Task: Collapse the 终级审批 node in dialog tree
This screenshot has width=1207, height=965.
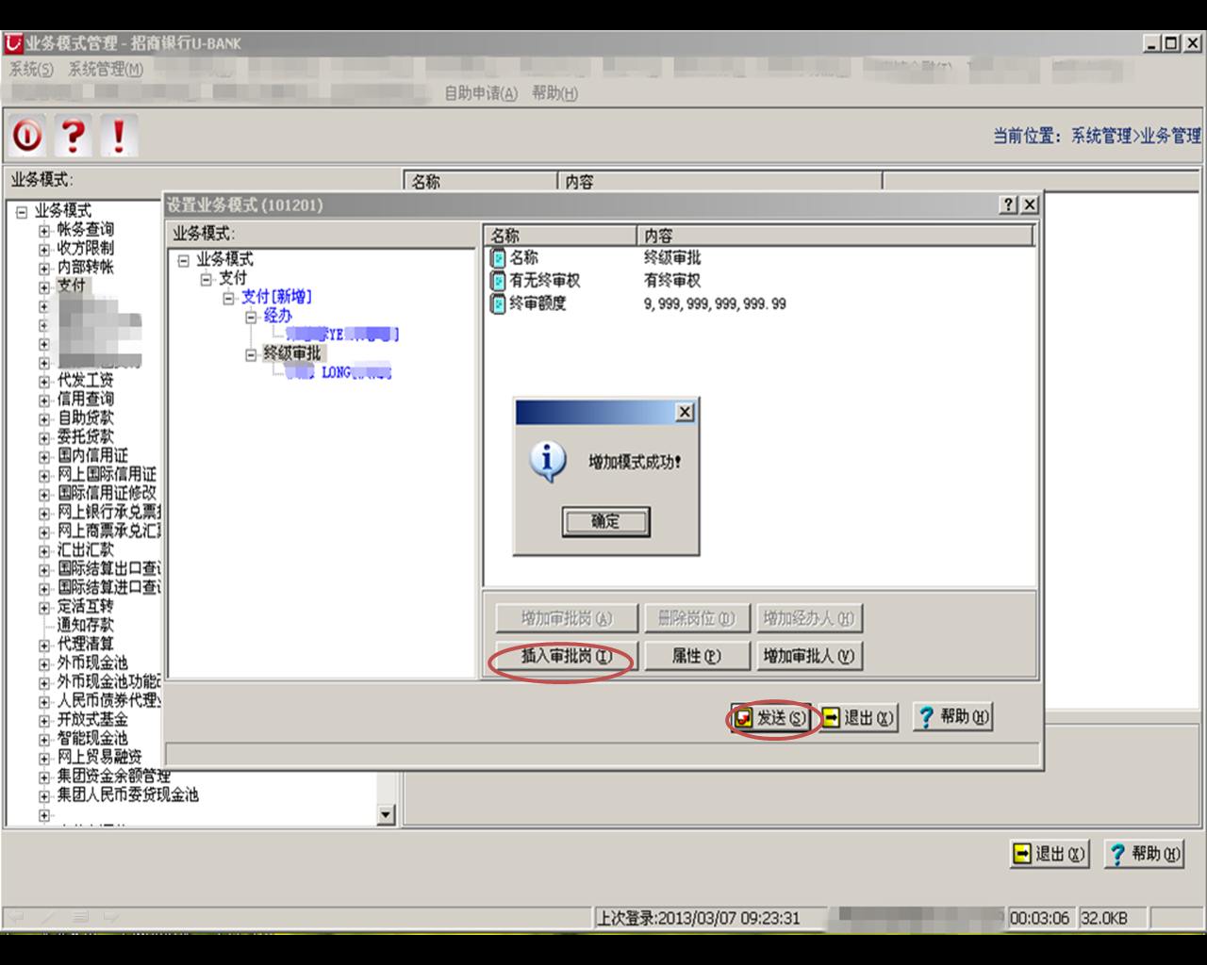Action: point(252,354)
